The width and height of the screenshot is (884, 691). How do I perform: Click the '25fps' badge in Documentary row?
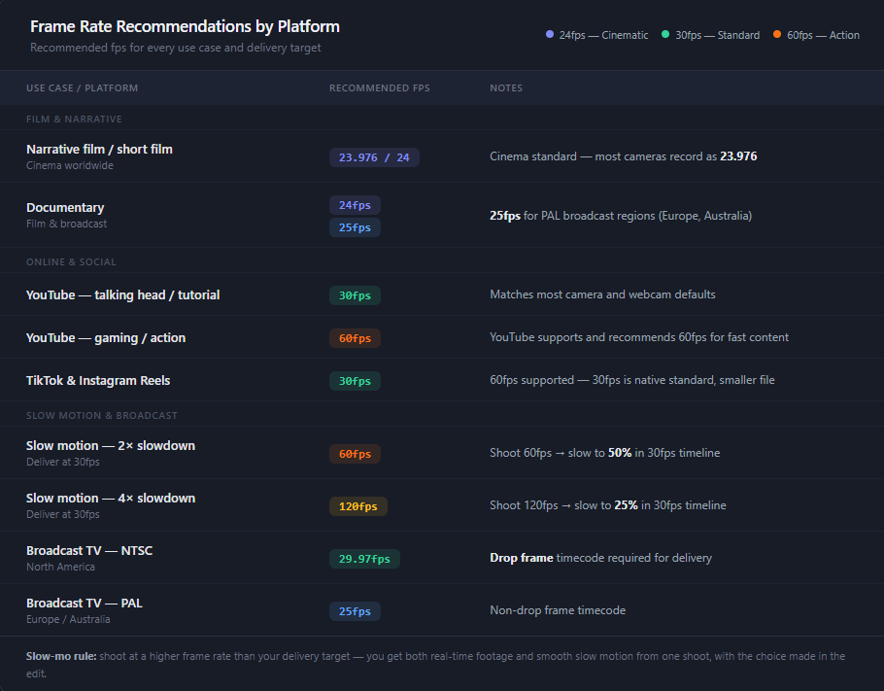pyautogui.click(x=355, y=227)
